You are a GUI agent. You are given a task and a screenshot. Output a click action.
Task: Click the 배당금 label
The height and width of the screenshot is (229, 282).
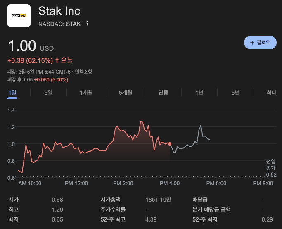tap(200, 200)
